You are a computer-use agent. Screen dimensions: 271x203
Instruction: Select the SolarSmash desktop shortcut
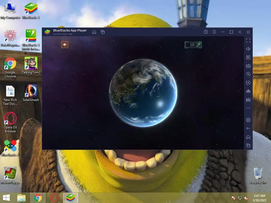click(31, 93)
